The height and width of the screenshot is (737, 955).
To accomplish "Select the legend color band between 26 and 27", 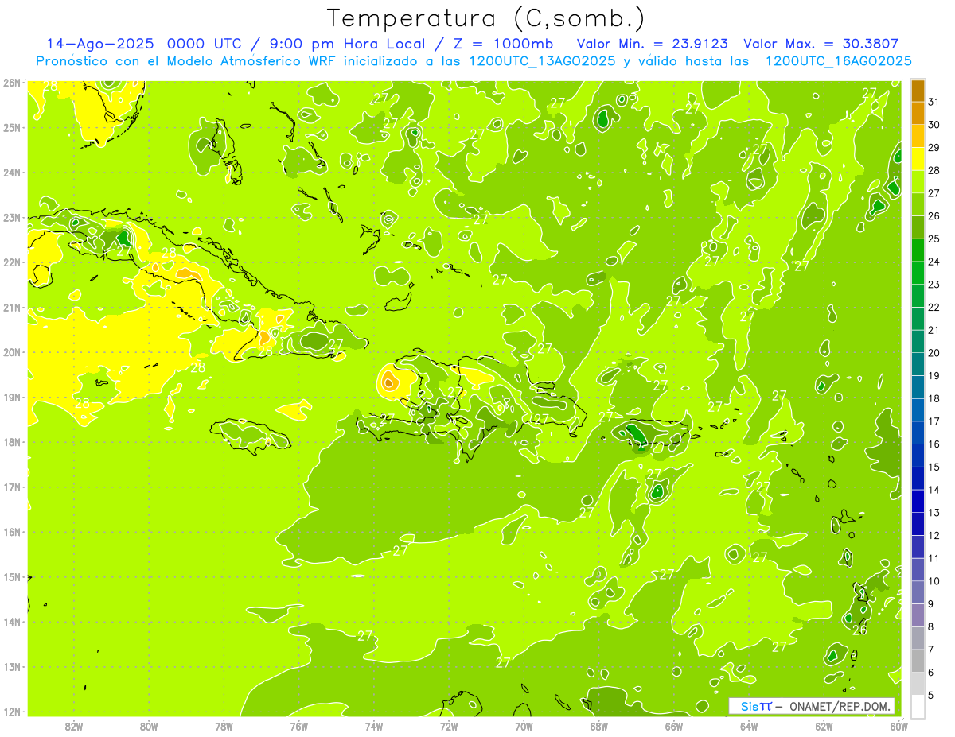I will (918, 204).
